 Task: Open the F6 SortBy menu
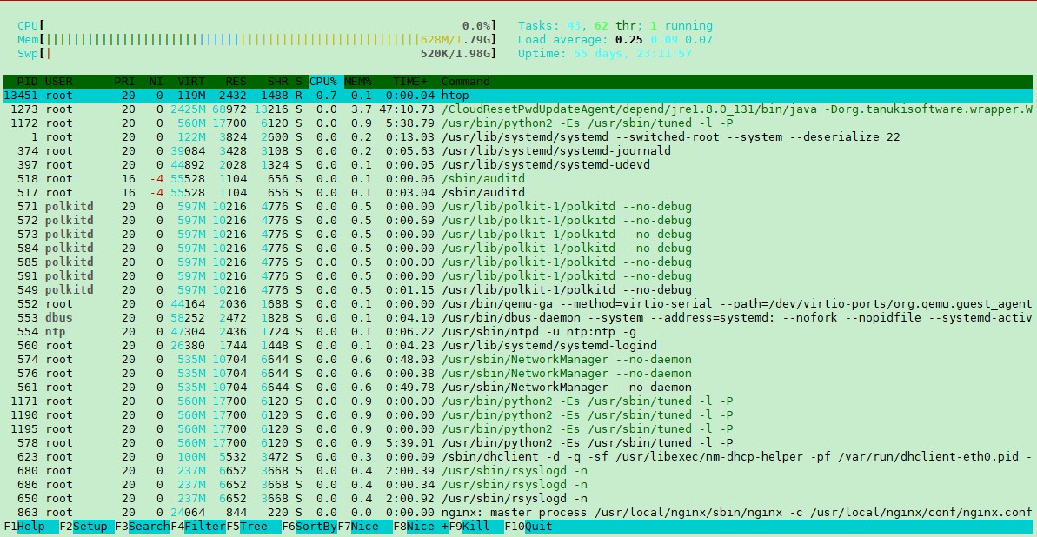[309, 527]
